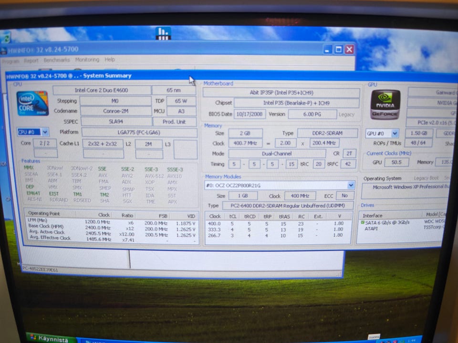Click the SSPEC SLA94 value
Screen dimensions: 458x343
coord(116,121)
